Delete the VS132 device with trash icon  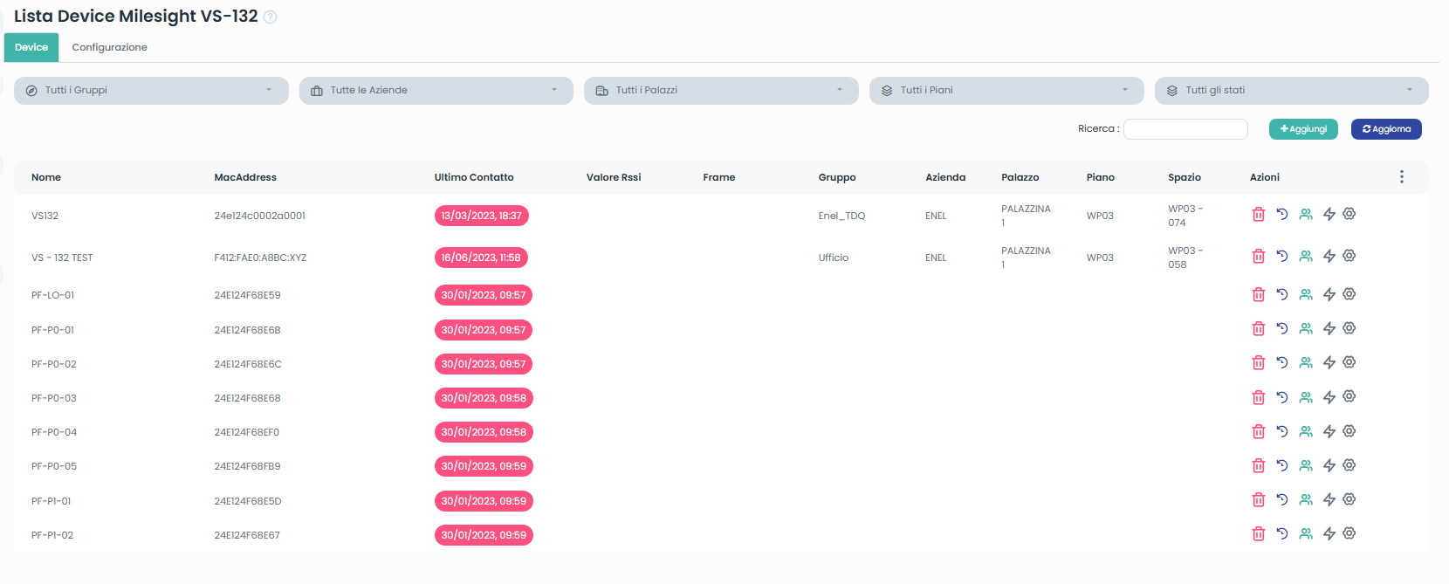click(1258, 215)
